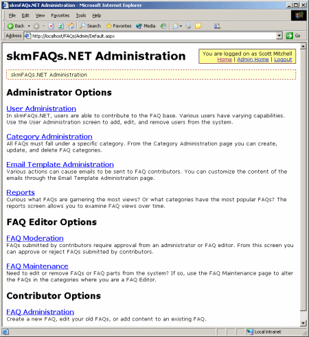The image size is (309, 337).
Task: Expand the Mail button dropdown arrow
Action: [x=181, y=26]
